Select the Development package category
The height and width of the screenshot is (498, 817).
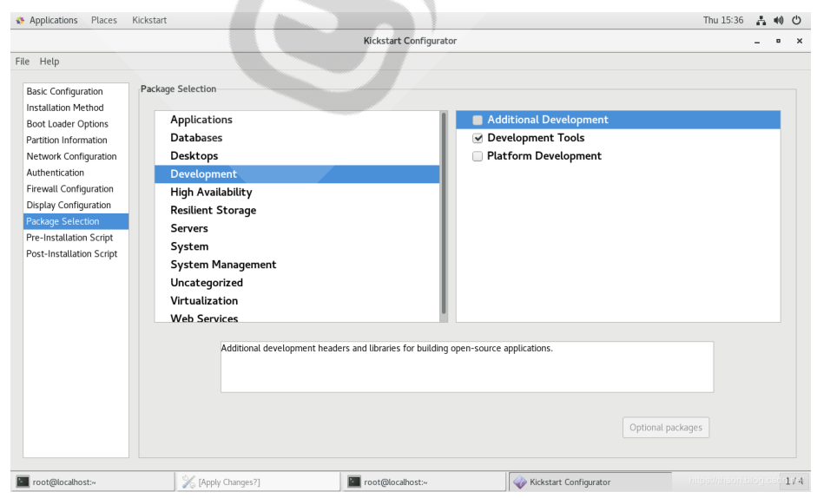[x=297, y=174]
